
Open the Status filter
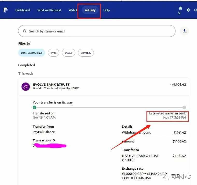[x=68, y=53]
